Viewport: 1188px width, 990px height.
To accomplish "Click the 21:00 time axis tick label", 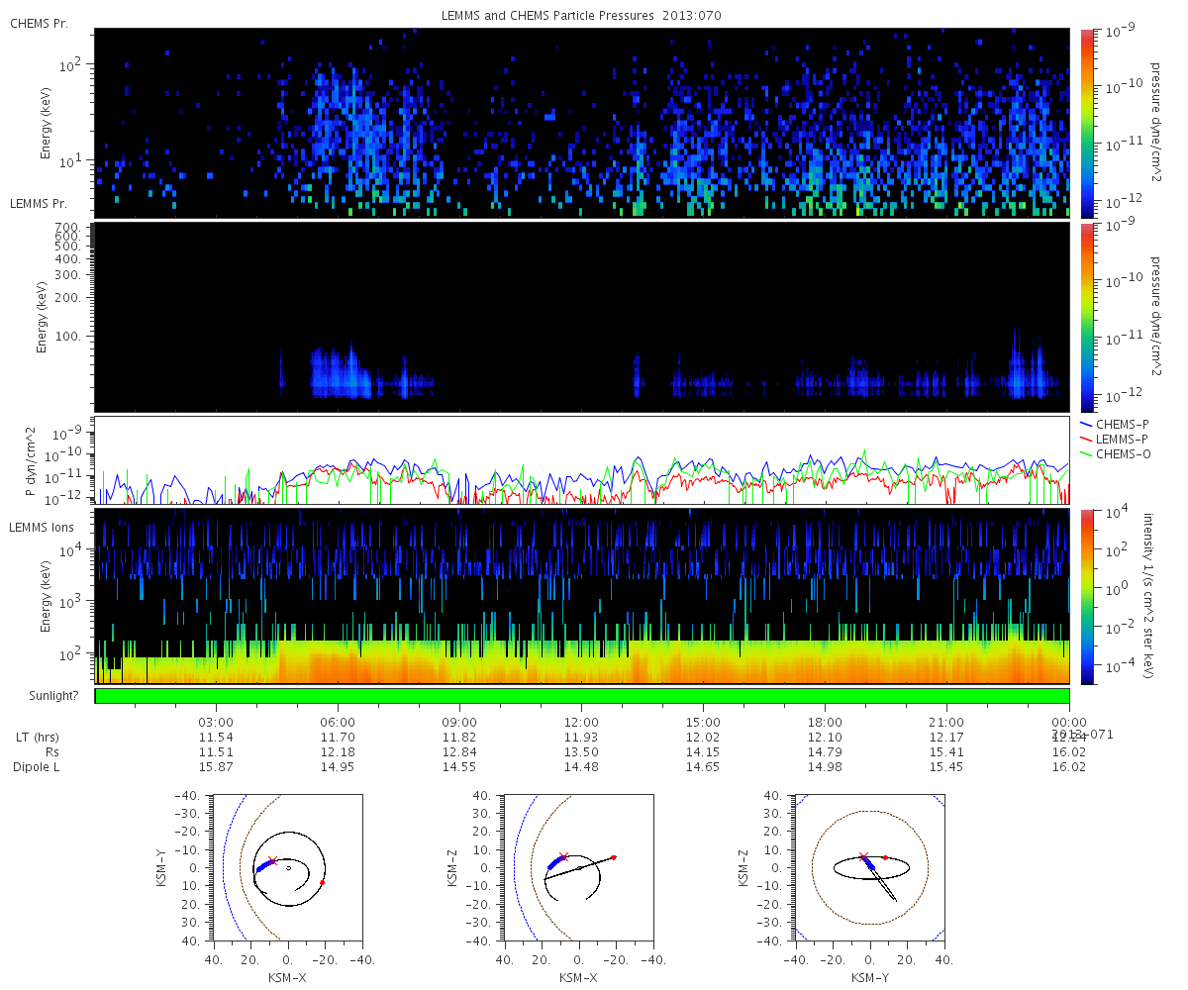I will (947, 723).
